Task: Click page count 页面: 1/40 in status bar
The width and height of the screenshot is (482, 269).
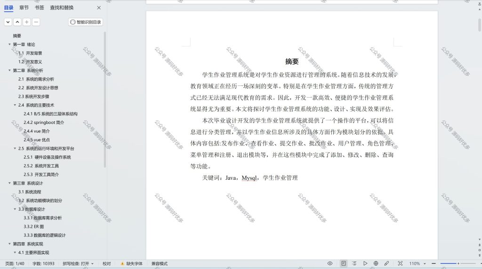Action: 15,263
